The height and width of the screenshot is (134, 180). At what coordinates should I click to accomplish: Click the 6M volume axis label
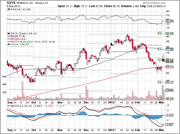point(4,77)
